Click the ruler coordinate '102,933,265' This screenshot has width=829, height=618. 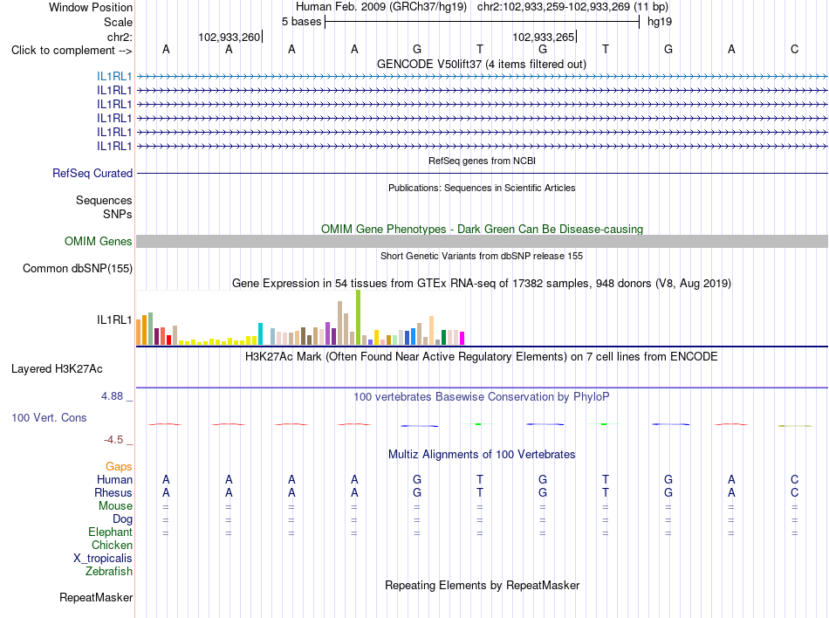543,37
